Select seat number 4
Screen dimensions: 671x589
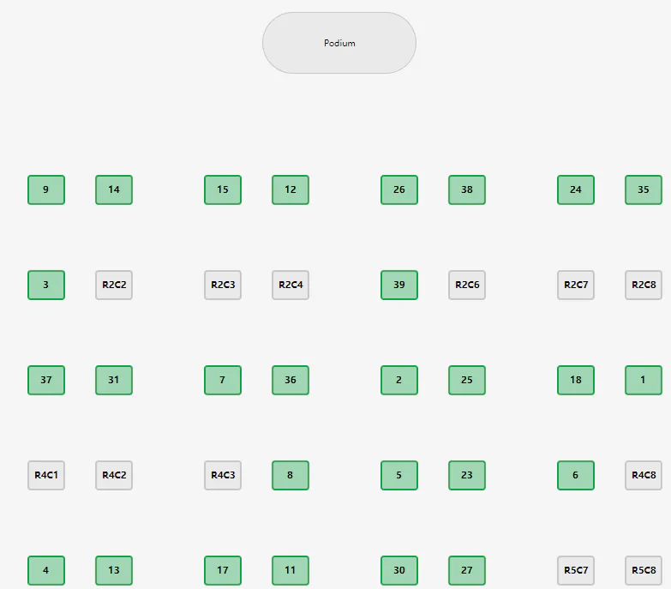46,570
